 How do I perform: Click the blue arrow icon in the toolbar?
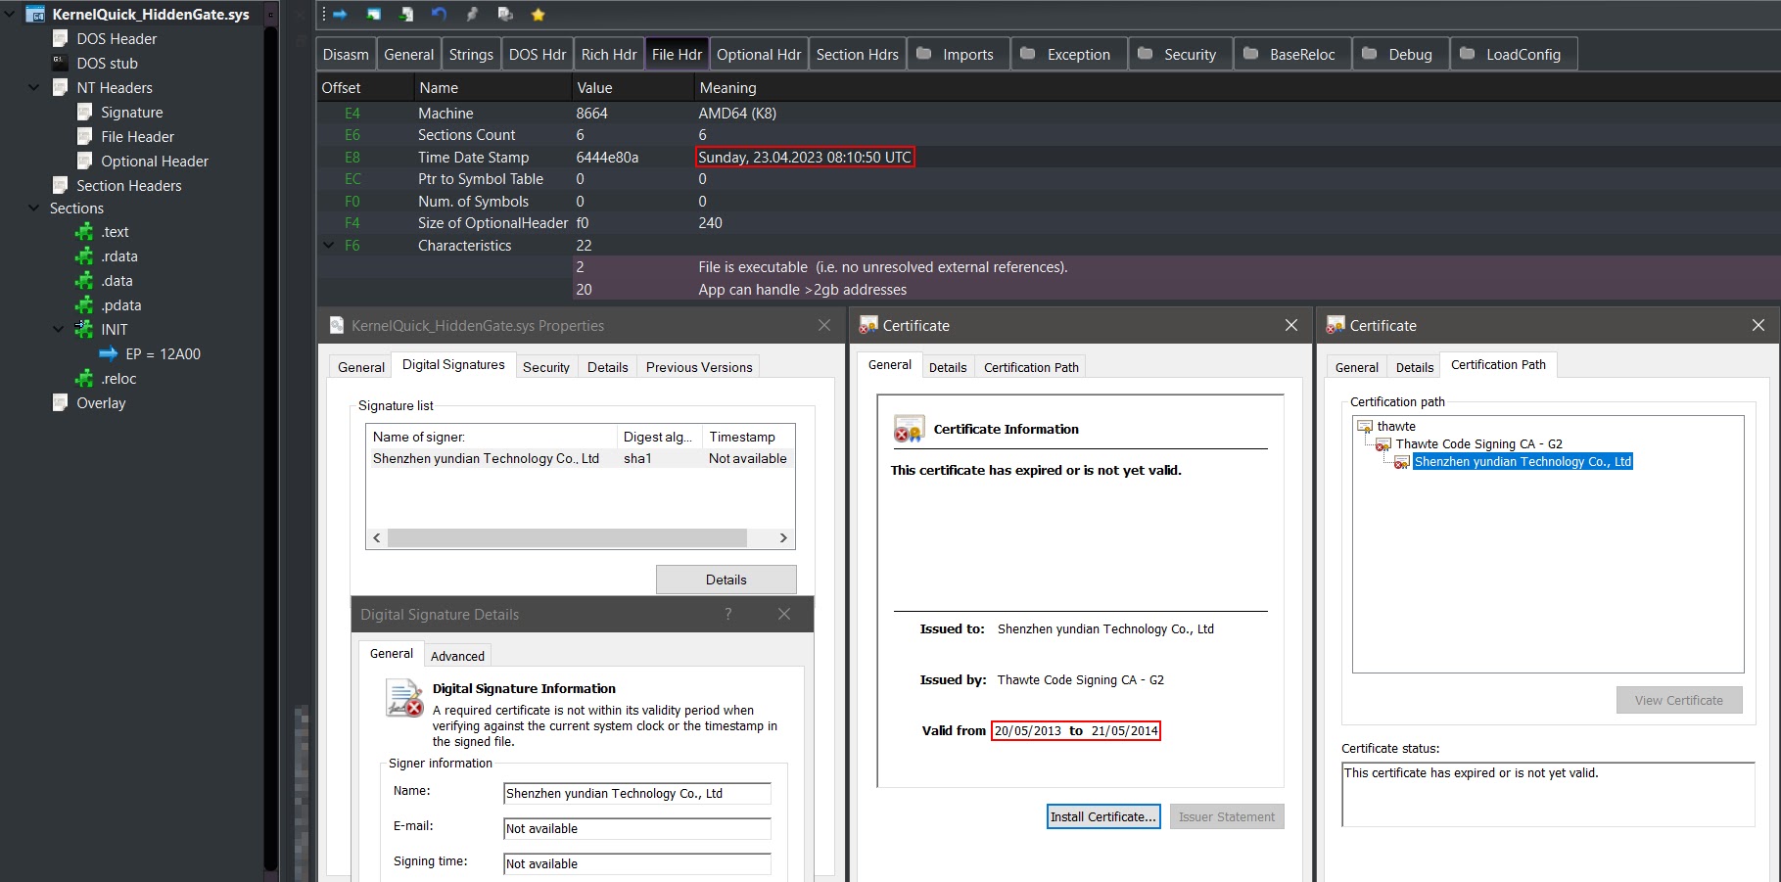(340, 14)
